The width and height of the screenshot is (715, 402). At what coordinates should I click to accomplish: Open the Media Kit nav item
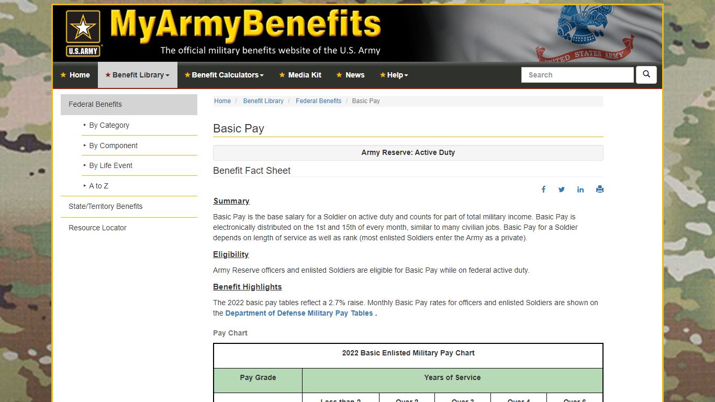coord(300,75)
